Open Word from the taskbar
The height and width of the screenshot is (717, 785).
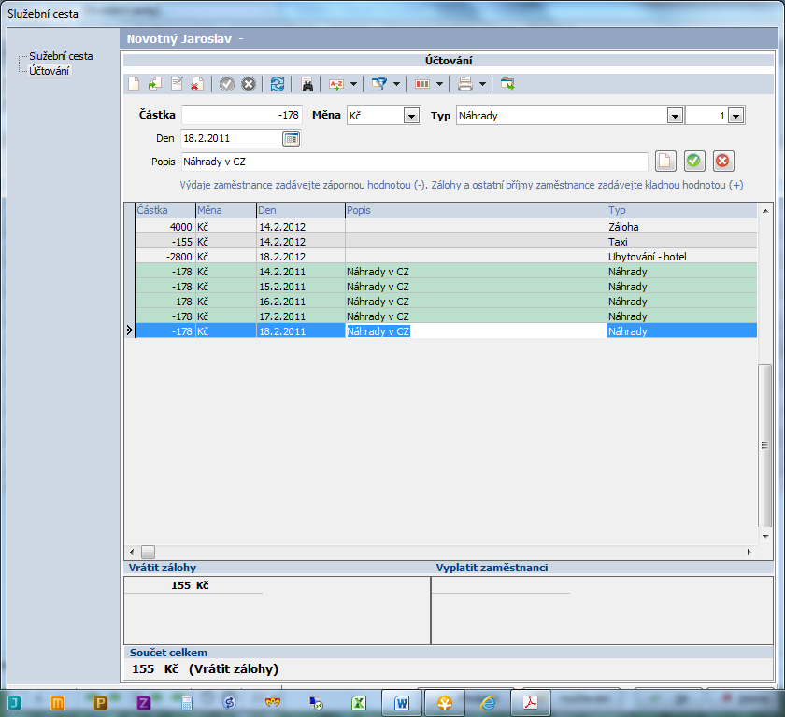(x=402, y=703)
